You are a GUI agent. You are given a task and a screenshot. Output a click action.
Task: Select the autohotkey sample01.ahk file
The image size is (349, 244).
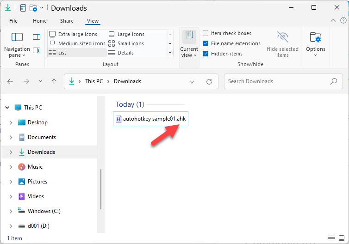point(151,119)
